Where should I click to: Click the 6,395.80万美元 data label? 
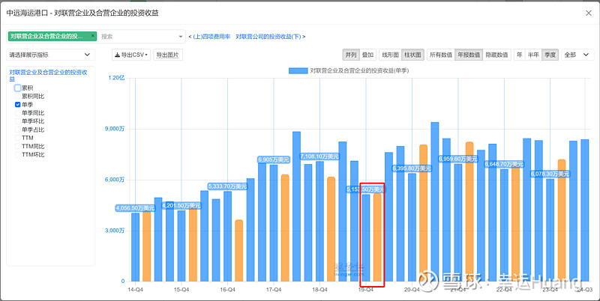coord(412,168)
